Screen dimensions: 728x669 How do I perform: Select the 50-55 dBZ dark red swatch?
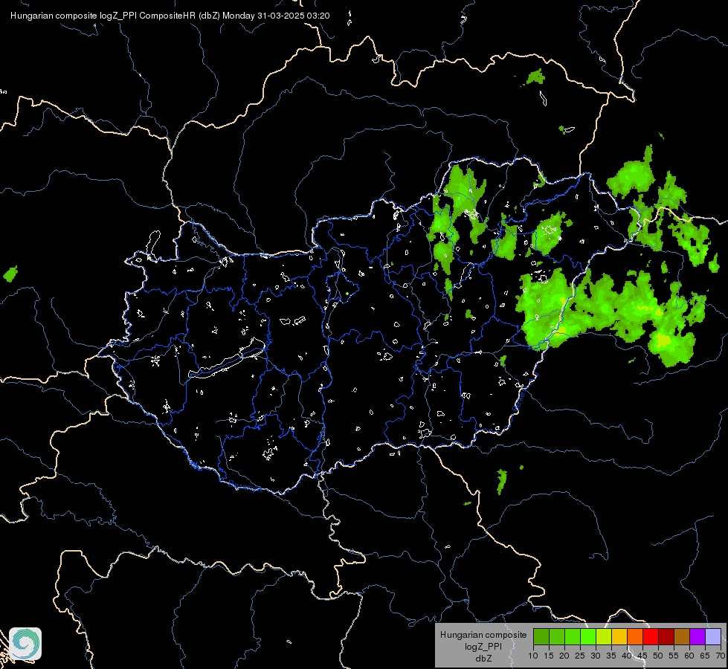coord(666,636)
